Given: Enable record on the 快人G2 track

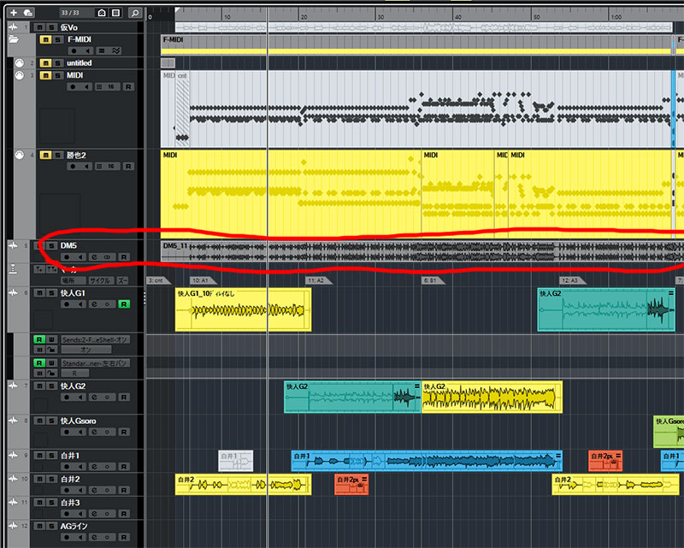Looking at the screenshot, I should tap(67, 397).
